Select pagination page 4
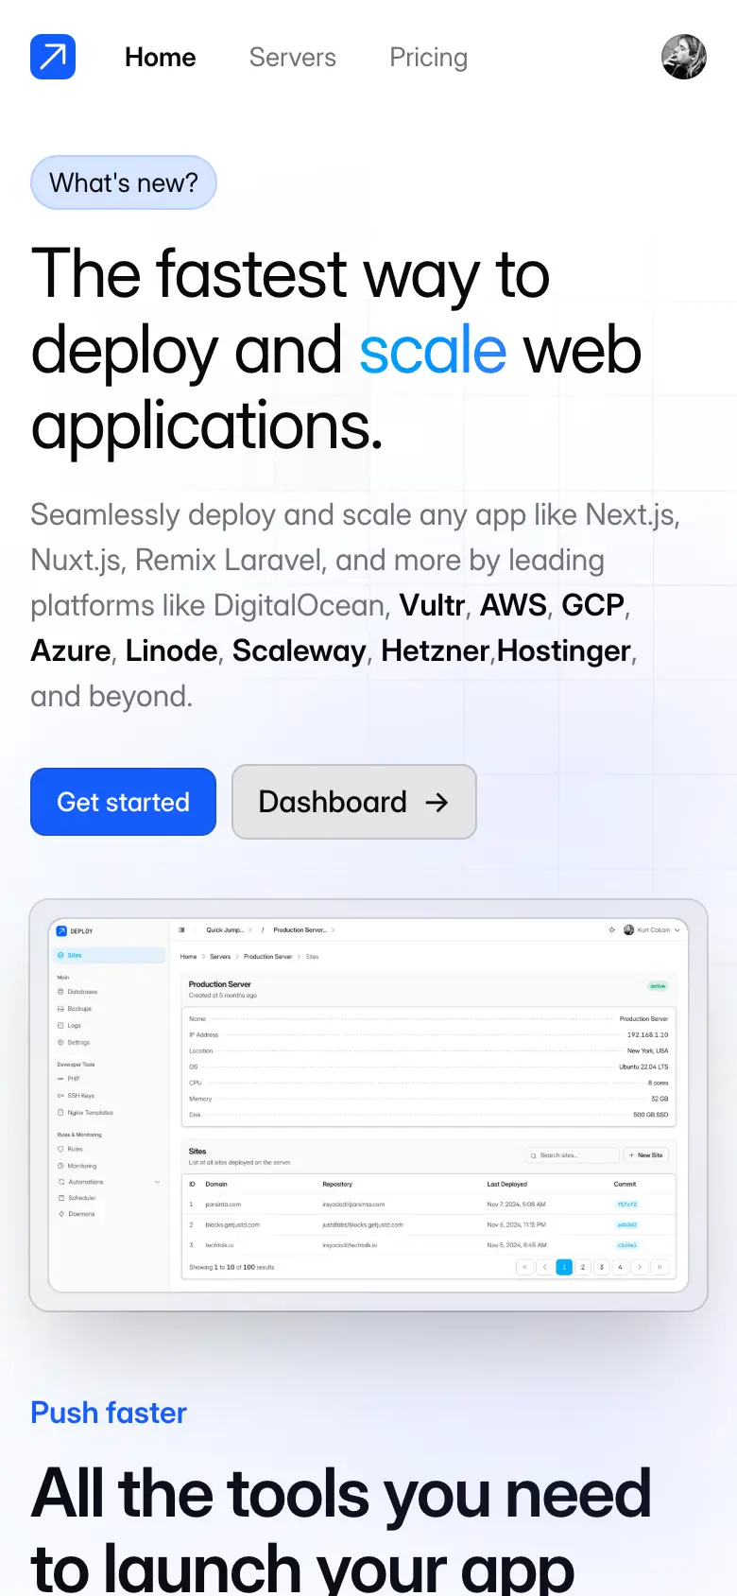 click(620, 1267)
